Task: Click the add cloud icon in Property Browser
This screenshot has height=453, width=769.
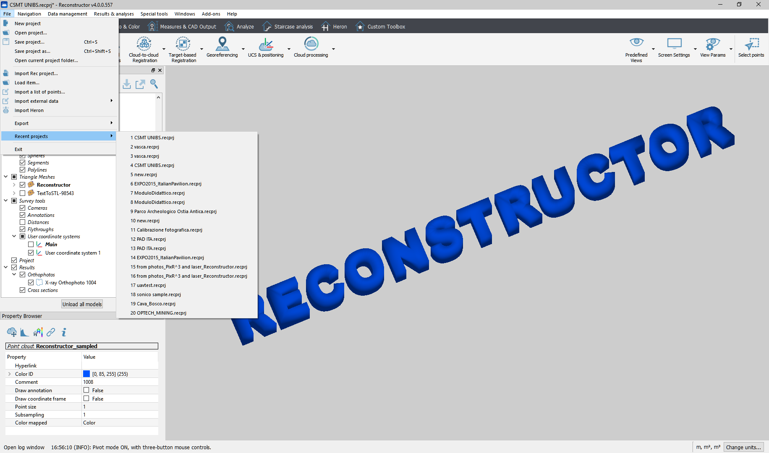Action: pyautogui.click(x=12, y=332)
